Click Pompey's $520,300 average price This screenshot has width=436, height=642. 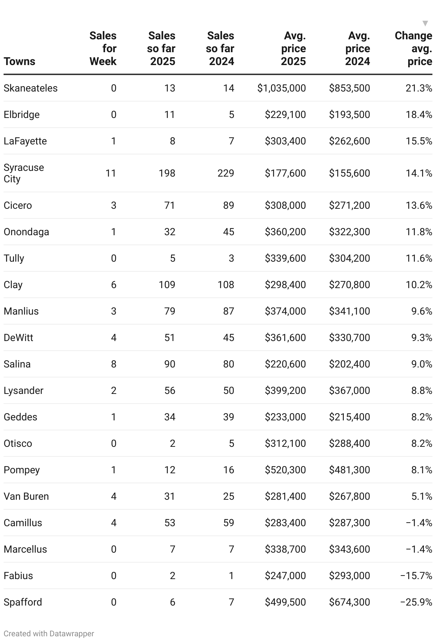pyautogui.click(x=285, y=470)
